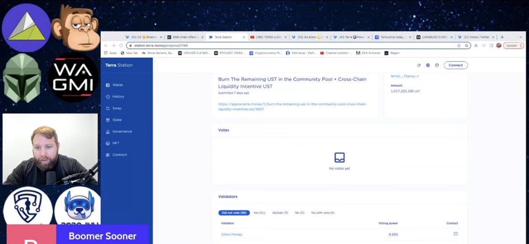The width and height of the screenshot is (529, 244).
Task: Select the Abstain (3) filter
Action: pos(280,213)
